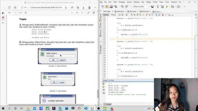This screenshot has height=111, width=198.
Task: Click the PDF vertical scrollbar thumb
Action: point(98,94)
